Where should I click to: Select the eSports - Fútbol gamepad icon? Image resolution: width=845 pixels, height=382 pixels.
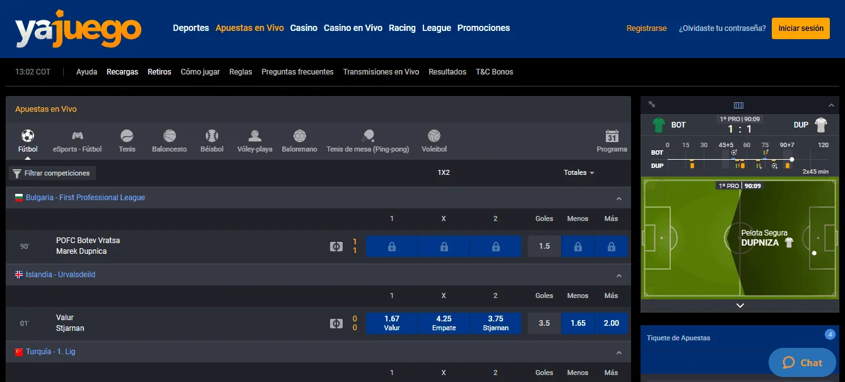tap(77, 135)
